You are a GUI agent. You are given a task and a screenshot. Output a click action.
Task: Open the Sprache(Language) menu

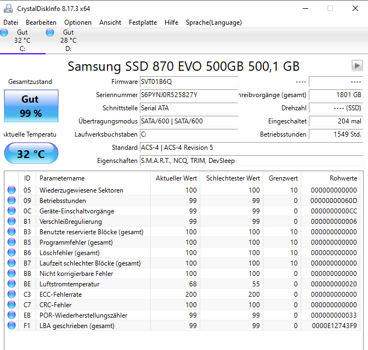[x=213, y=22]
